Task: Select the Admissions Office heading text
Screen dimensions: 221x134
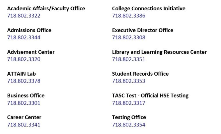Action: (x=29, y=30)
